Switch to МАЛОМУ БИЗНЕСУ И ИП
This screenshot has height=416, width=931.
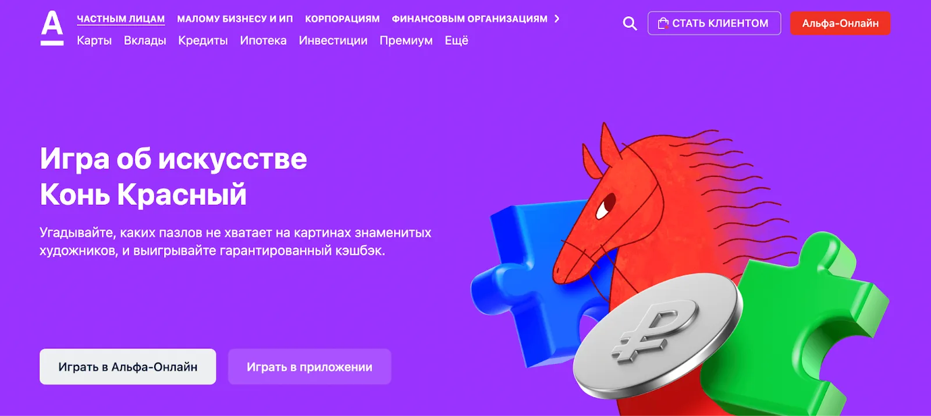(x=235, y=19)
